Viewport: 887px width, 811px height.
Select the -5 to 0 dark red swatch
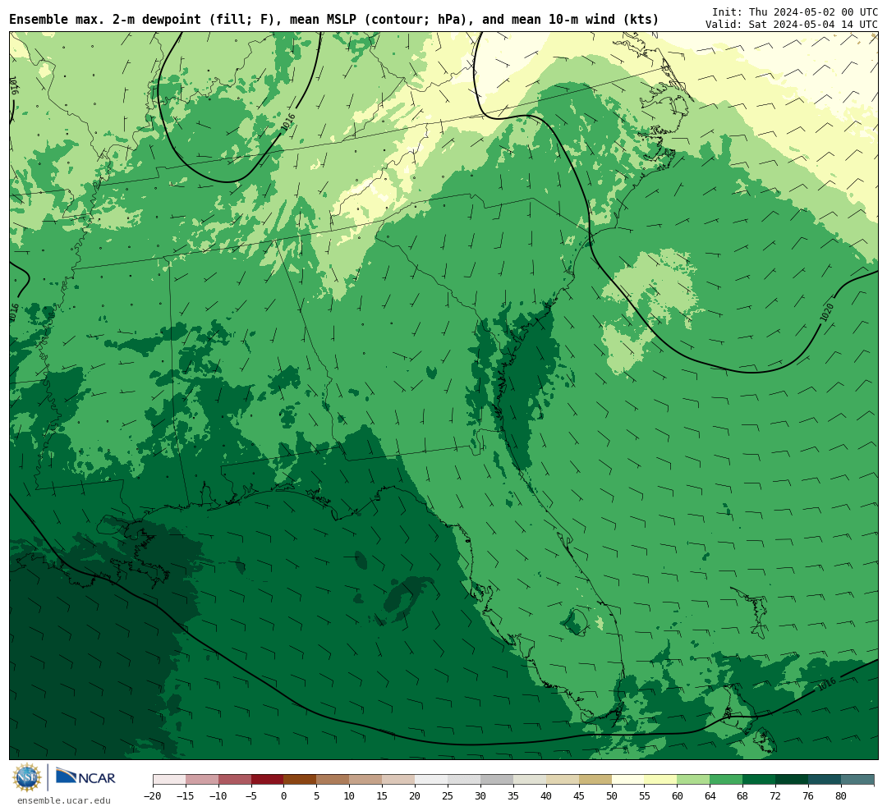tap(267, 780)
